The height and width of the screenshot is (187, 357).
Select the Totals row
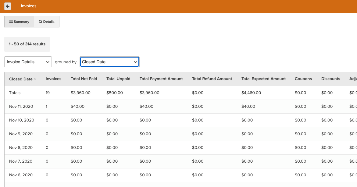(14, 93)
